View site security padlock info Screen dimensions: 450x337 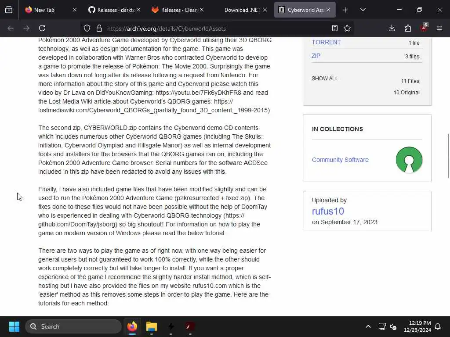tap(99, 28)
